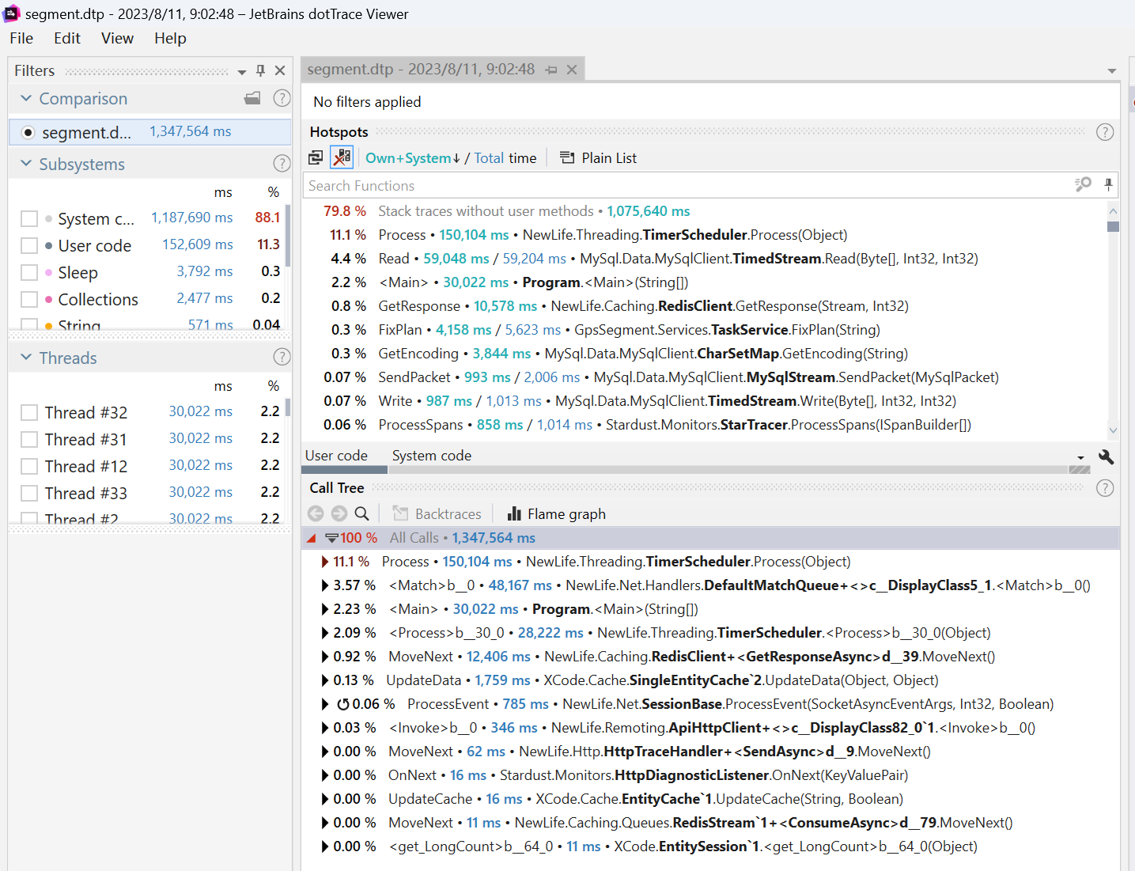Open the document tabs dropdown arrow
The image size is (1135, 871).
point(1112,71)
